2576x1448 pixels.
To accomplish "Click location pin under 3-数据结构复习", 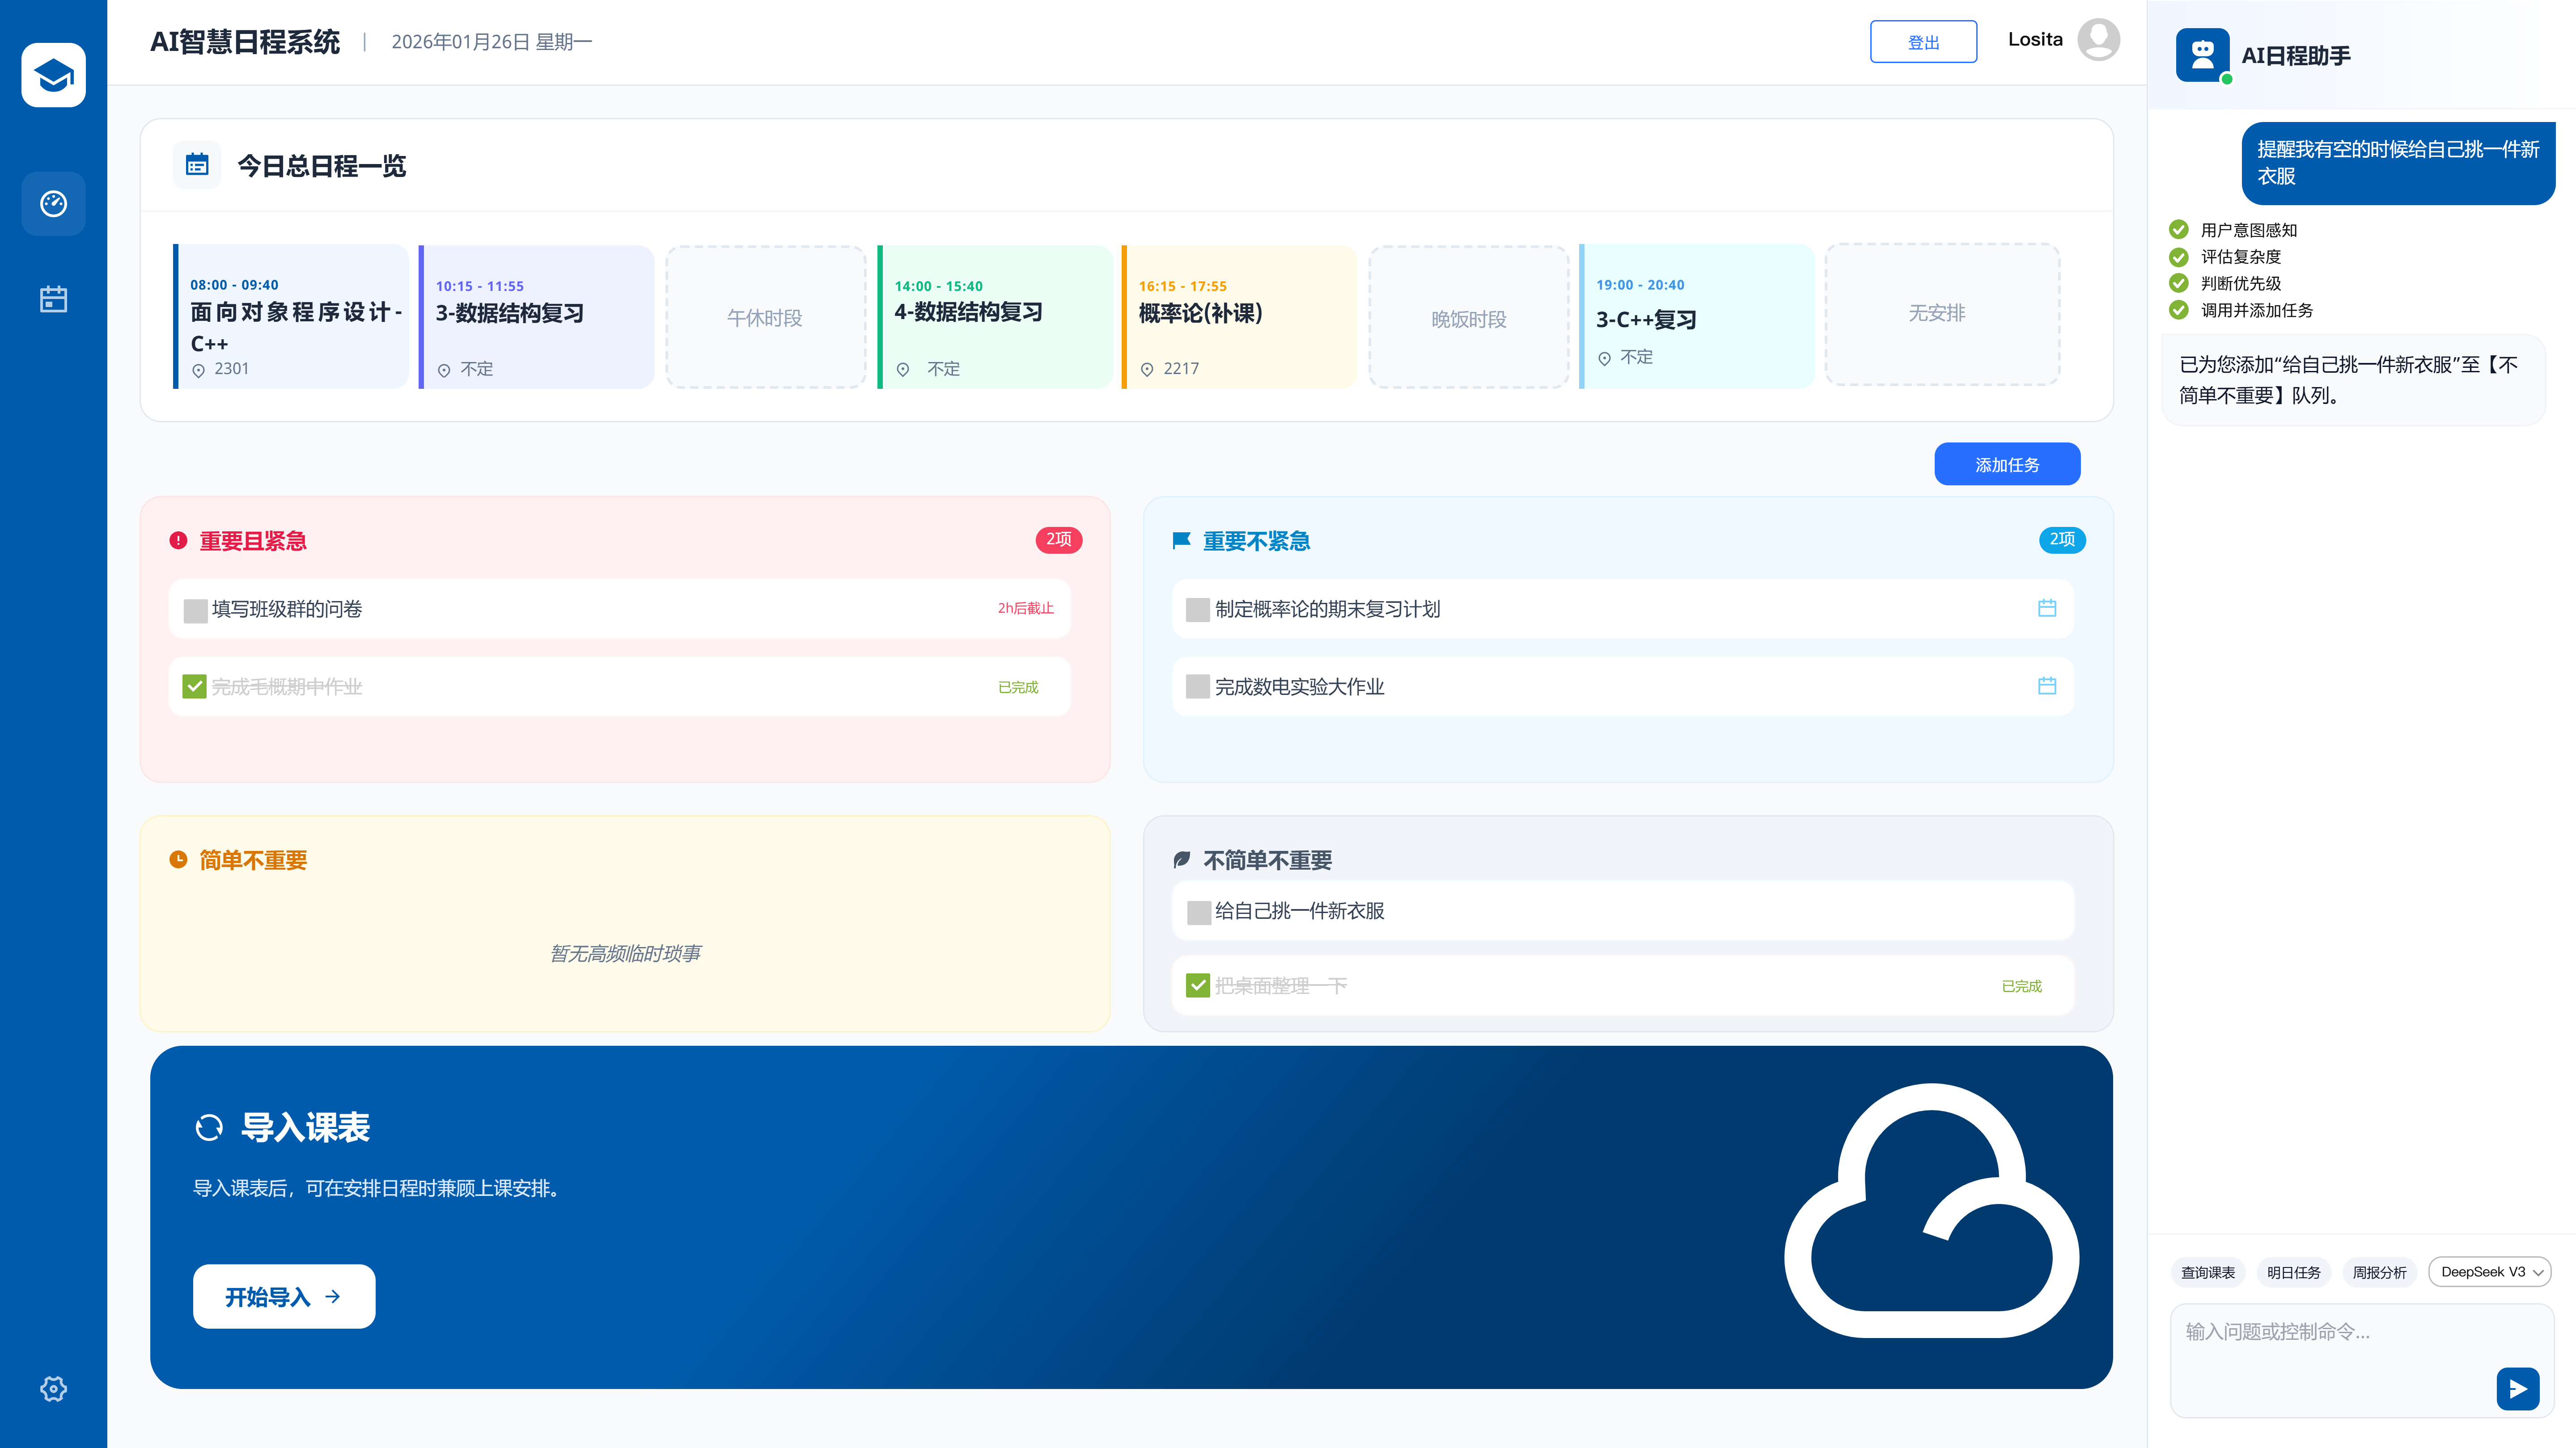I will pyautogui.click(x=444, y=371).
